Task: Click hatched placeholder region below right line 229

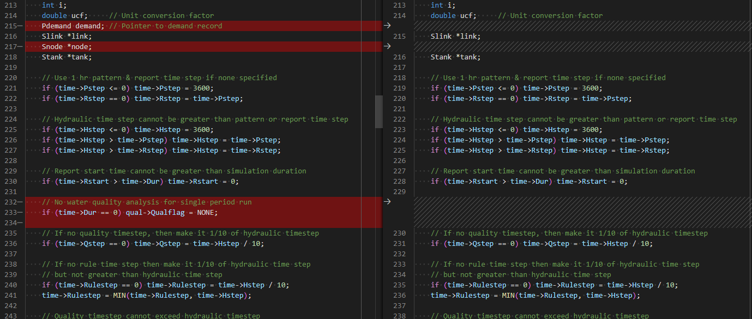Action: (x=582, y=212)
